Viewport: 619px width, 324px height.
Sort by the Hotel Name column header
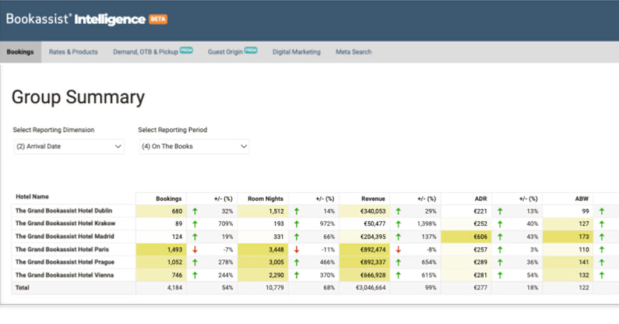point(32,196)
